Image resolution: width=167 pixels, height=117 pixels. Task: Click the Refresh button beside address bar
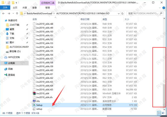coord(122,13)
